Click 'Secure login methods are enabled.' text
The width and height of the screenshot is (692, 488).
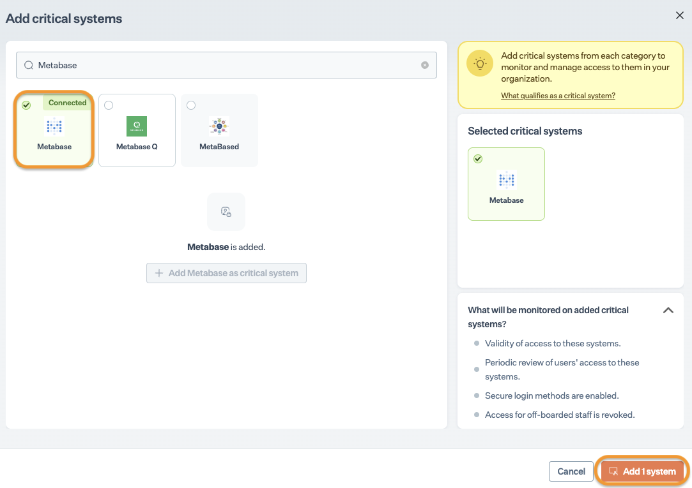551,396
